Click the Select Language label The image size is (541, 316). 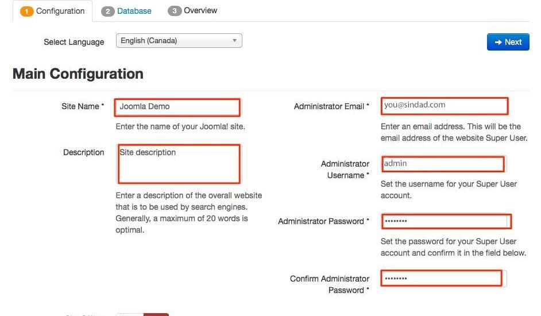pos(74,42)
